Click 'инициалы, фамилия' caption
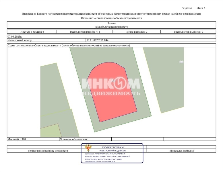The width and height of the screenshot is (223, 172). (181, 151)
